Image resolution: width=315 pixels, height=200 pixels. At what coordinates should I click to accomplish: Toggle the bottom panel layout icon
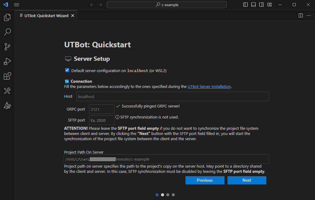(x=253, y=5)
